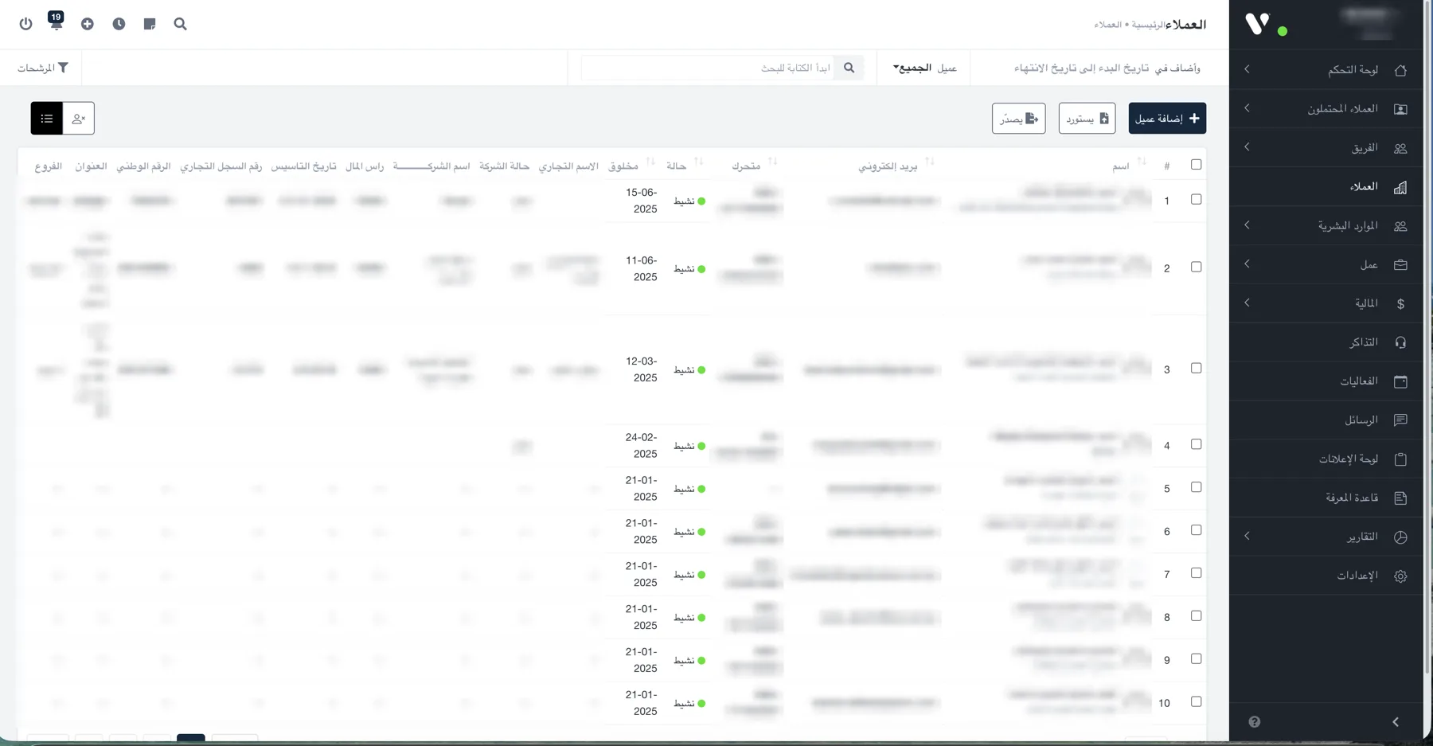Screen dimensions: 1433x746
Task: Open the clock timer icon
Action: point(119,24)
